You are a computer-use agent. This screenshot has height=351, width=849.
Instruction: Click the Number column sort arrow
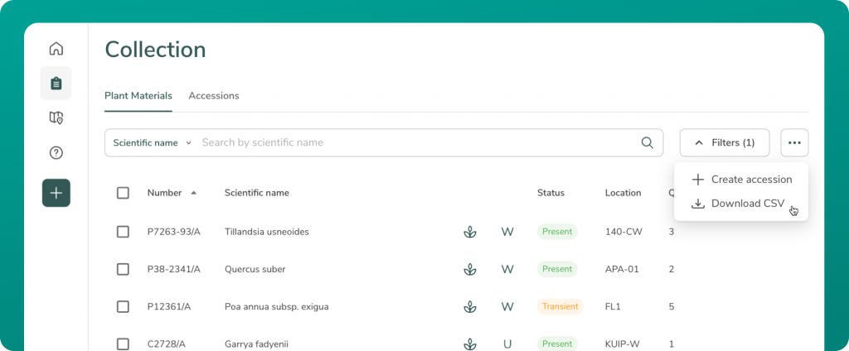194,193
